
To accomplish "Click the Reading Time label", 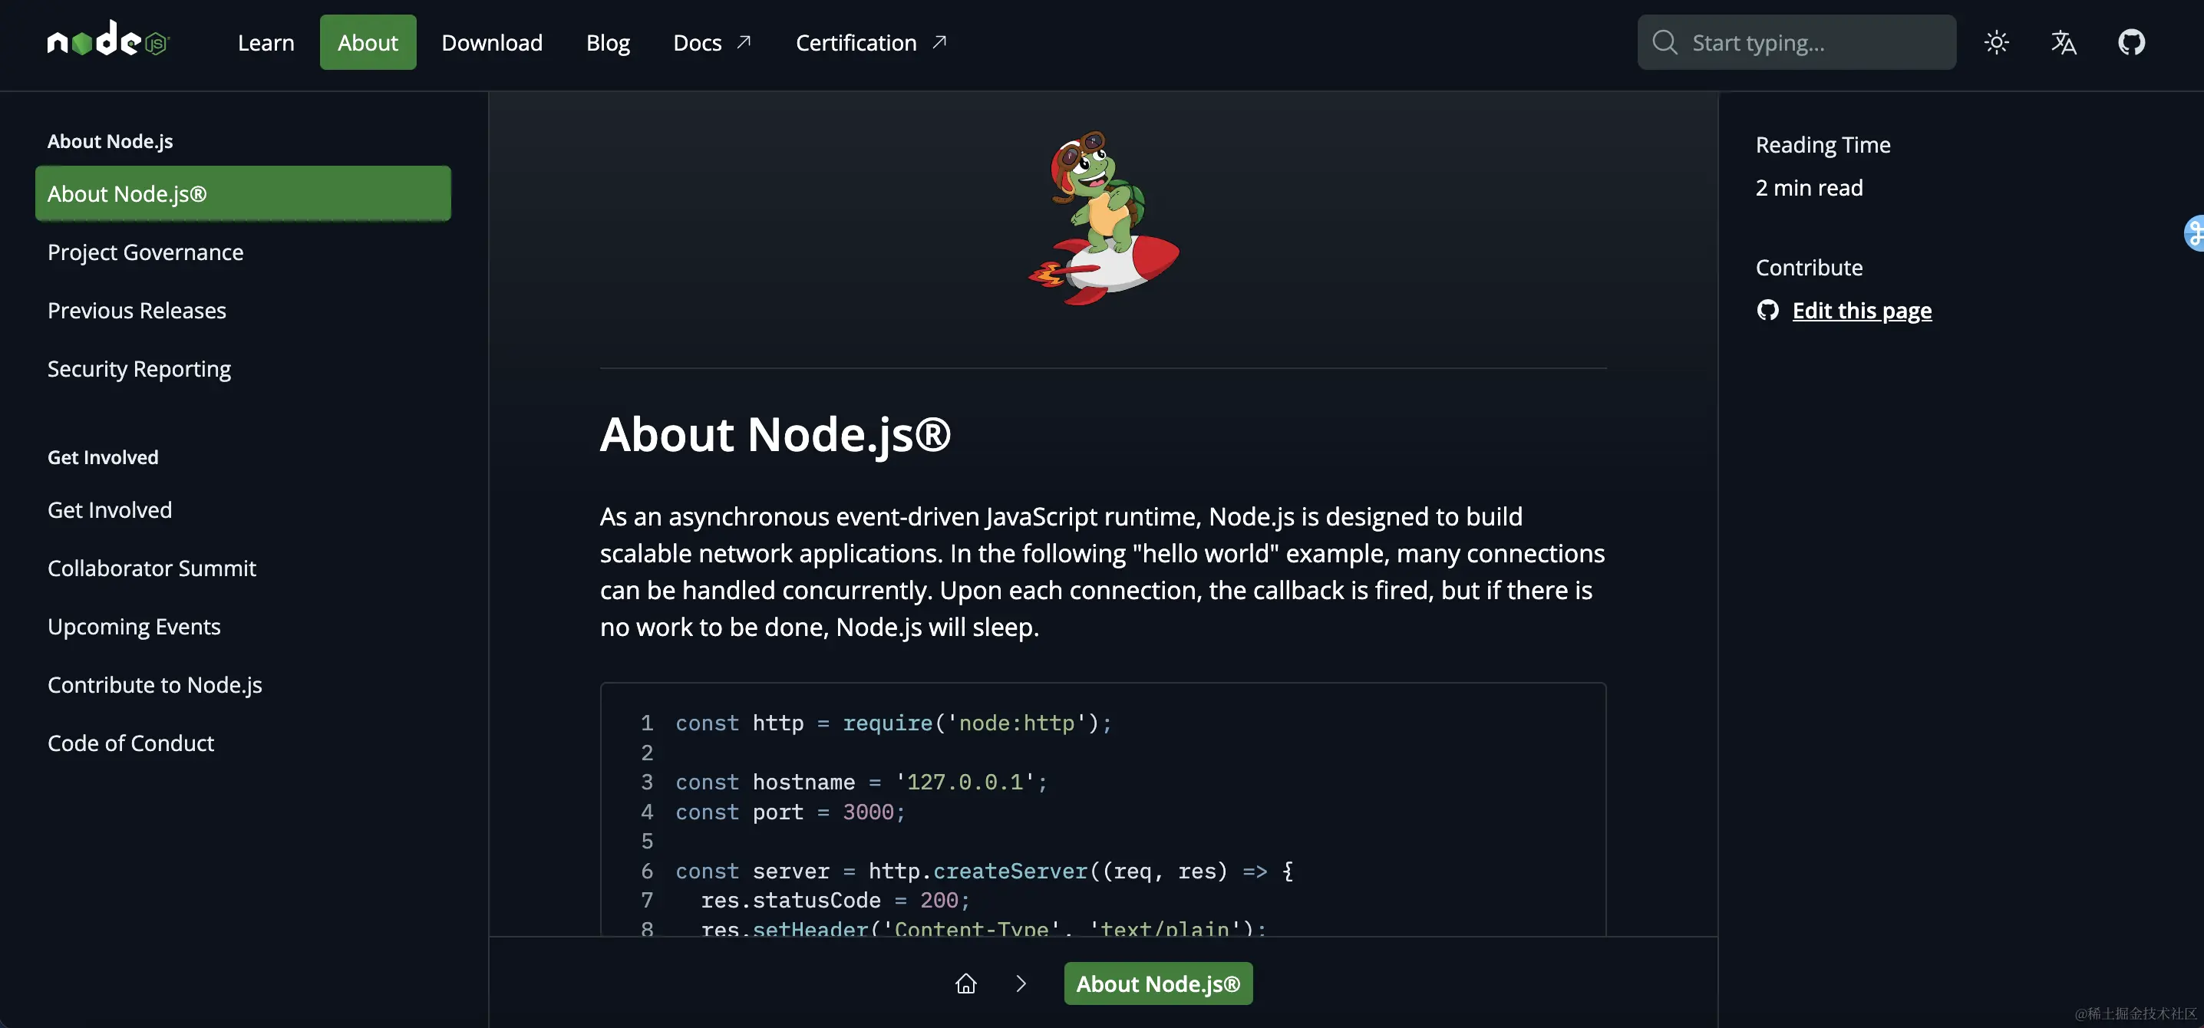I will point(1823,144).
